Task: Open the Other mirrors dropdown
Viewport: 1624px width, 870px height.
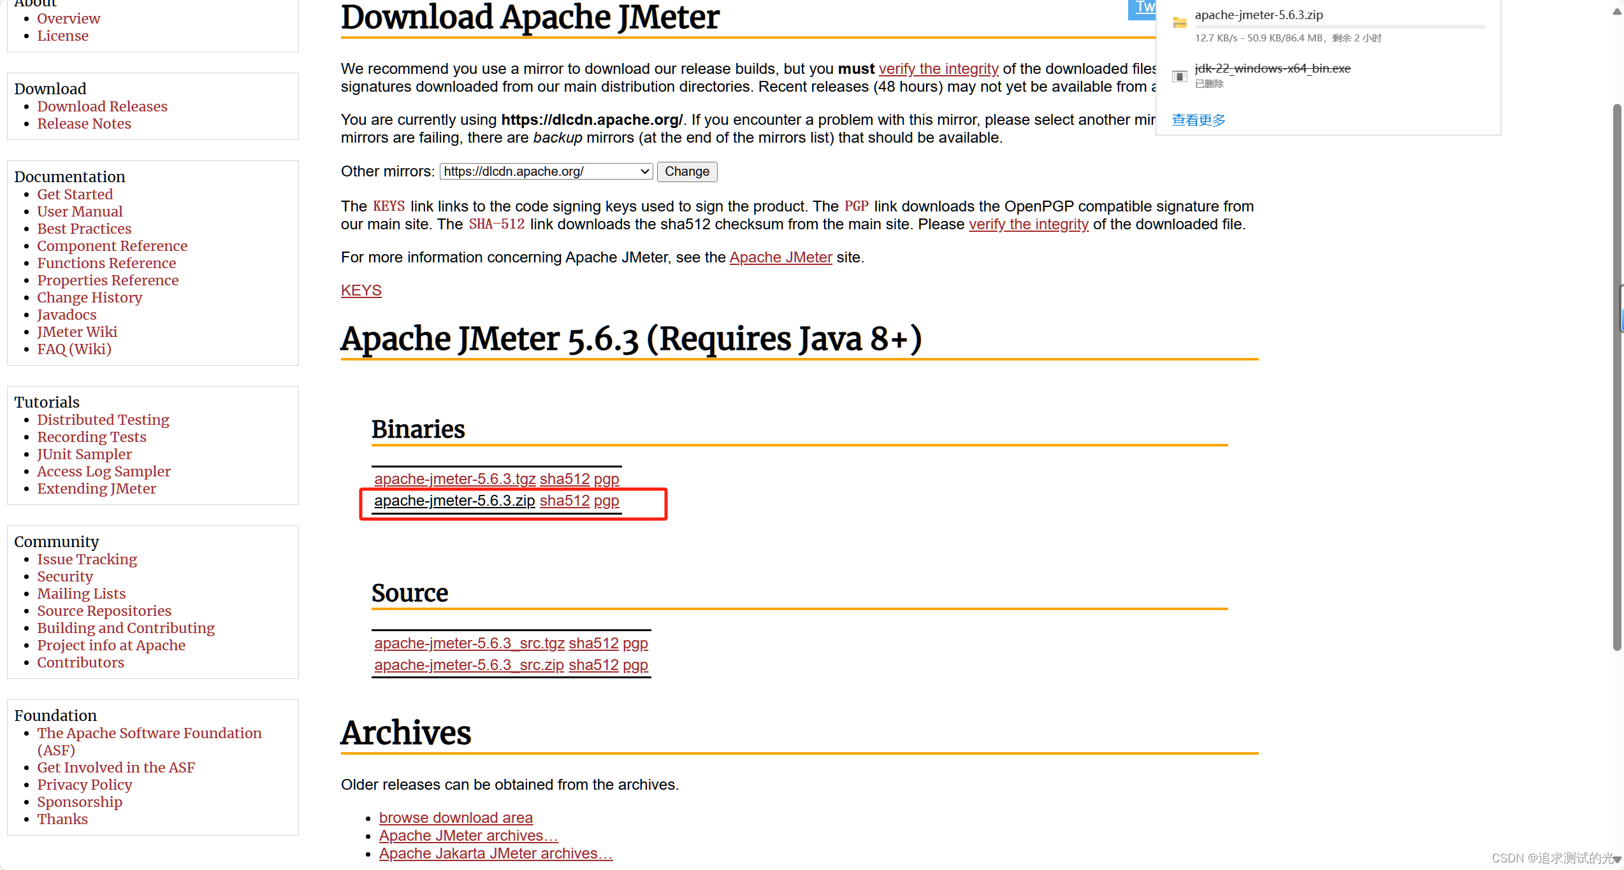Action: (546, 171)
